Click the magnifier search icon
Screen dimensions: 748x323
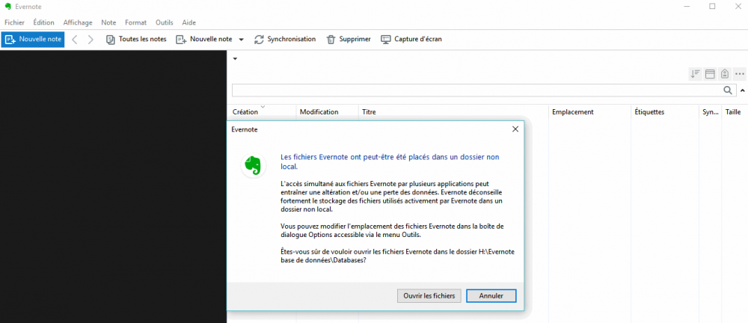click(728, 90)
